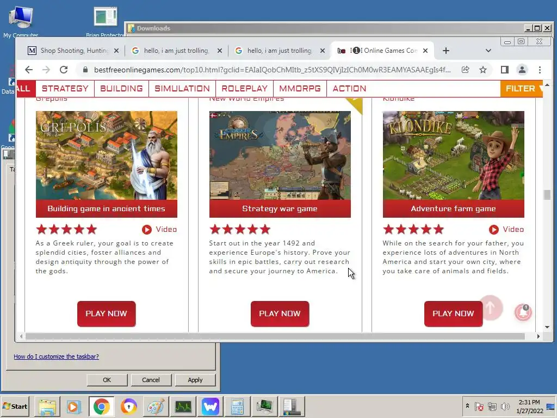Viewport: 557px width, 418px height.
Task: Click the vertical scrollbar thumb
Action: (547, 195)
